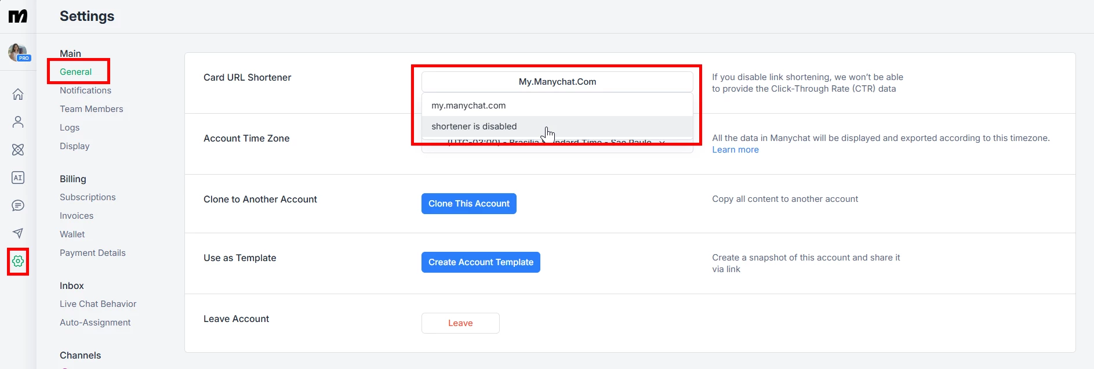Screen dimensions: 1094x369
Task: Click the Manychat logo icon
Action: coord(18,16)
